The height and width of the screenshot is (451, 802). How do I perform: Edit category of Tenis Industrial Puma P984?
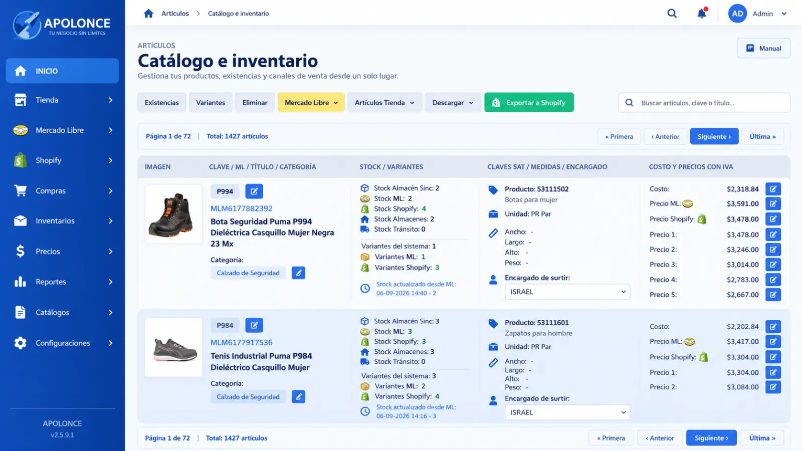pos(298,396)
